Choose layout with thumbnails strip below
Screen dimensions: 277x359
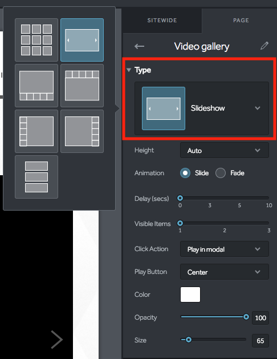(x=36, y=86)
